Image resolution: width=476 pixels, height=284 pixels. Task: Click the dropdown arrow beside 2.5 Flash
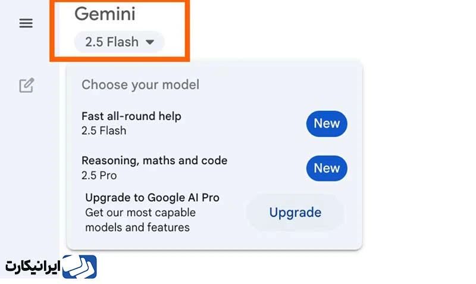click(x=150, y=42)
